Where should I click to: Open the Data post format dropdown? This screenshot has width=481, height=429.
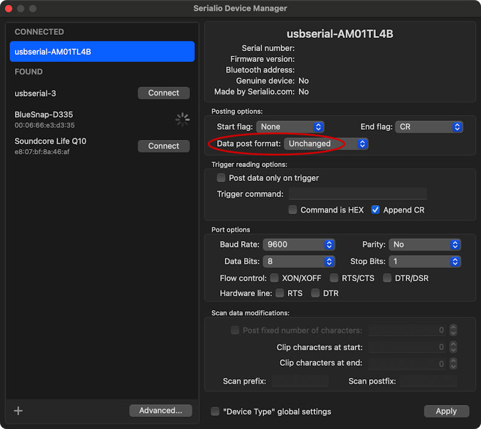326,144
